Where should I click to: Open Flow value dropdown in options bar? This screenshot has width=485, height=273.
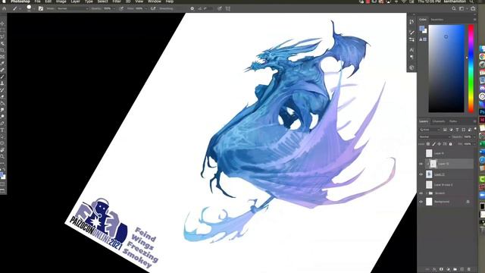pyautogui.click(x=145, y=8)
